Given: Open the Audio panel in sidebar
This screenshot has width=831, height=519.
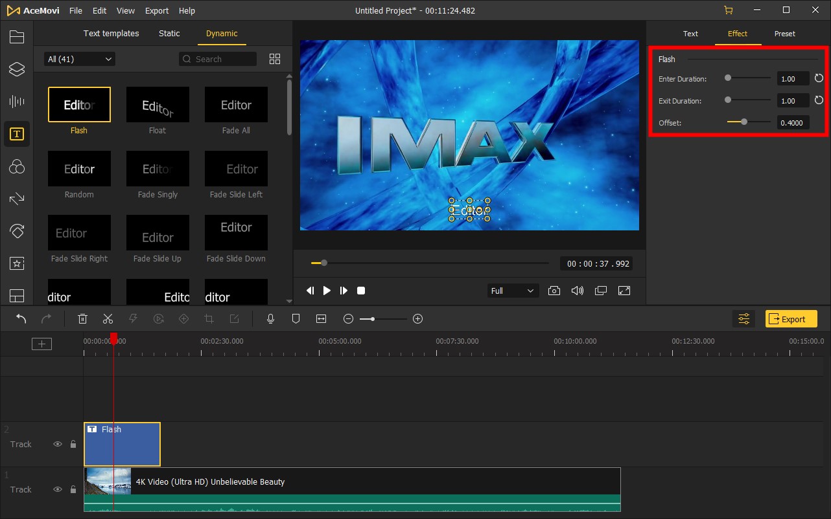Looking at the screenshot, I should pyautogui.click(x=16, y=102).
